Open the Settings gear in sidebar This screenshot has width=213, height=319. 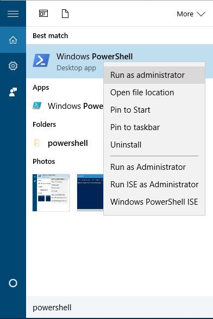(13, 66)
